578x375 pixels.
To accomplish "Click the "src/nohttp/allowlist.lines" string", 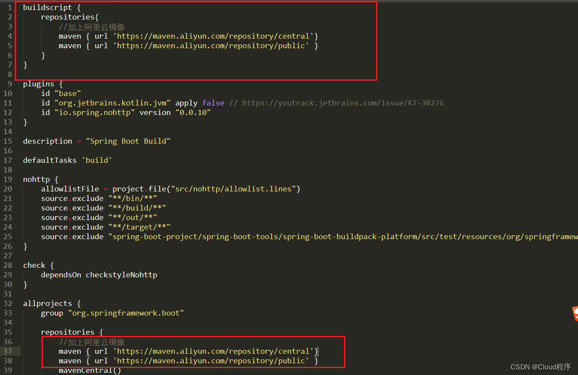I will (234, 189).
